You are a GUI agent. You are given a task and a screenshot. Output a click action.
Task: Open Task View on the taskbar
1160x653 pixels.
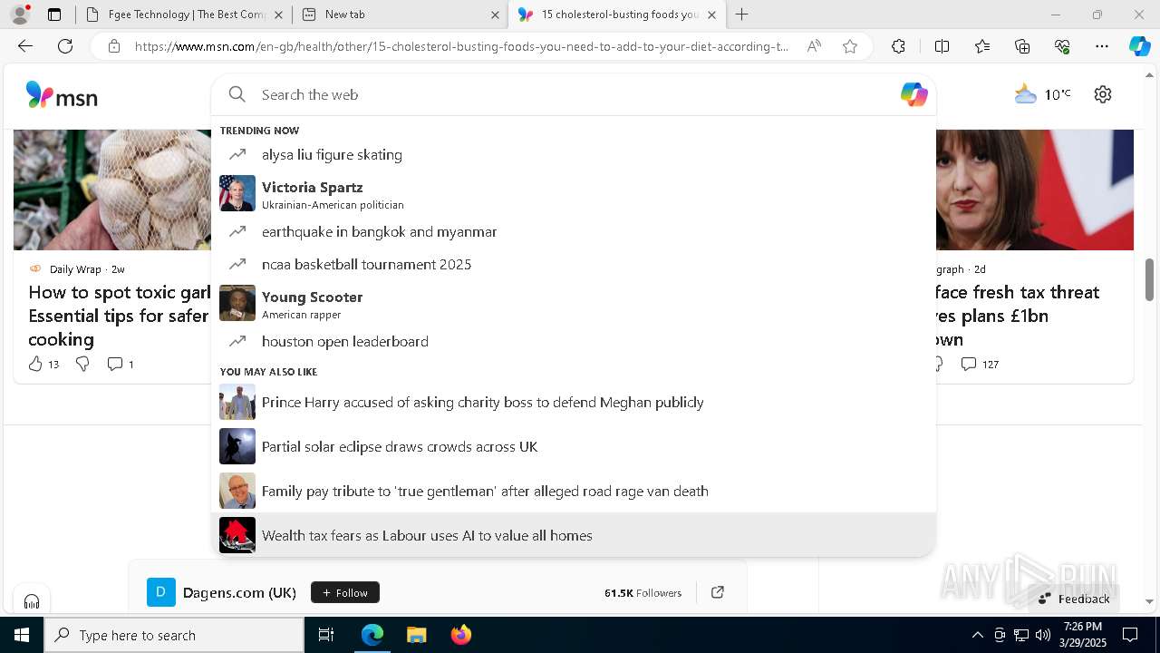tap(326, 635)
